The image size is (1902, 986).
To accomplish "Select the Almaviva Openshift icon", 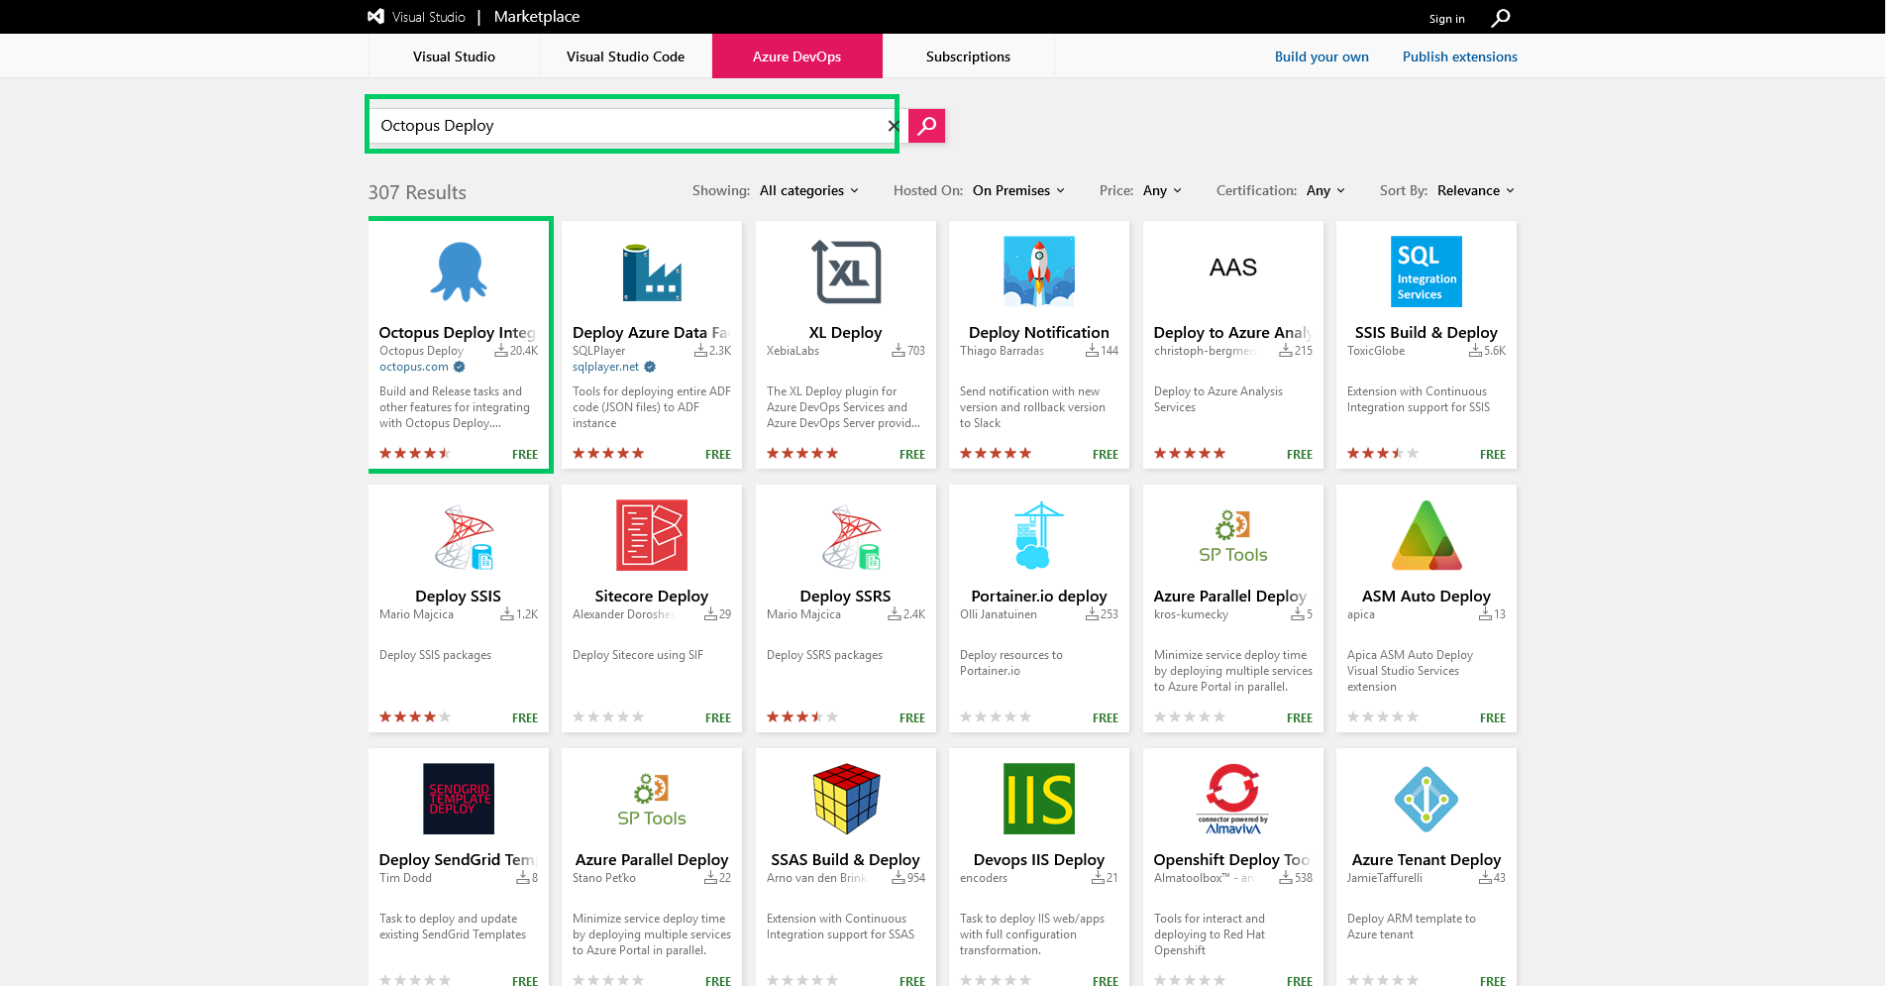I will tap(1233, 799).
